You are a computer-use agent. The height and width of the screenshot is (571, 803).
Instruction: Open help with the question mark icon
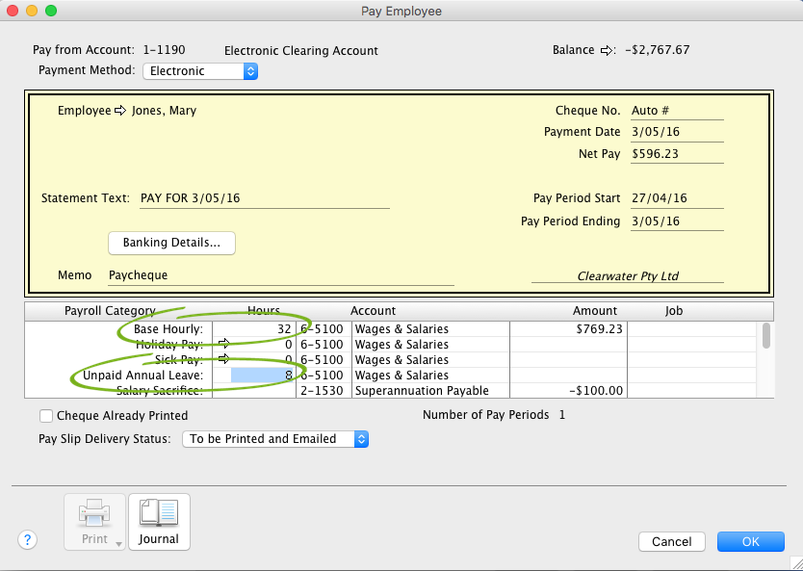pyautogui.click(x=27, y=540)
